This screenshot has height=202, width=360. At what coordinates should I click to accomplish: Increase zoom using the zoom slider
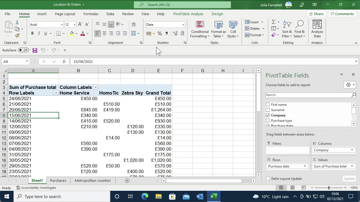pos(345,187)
